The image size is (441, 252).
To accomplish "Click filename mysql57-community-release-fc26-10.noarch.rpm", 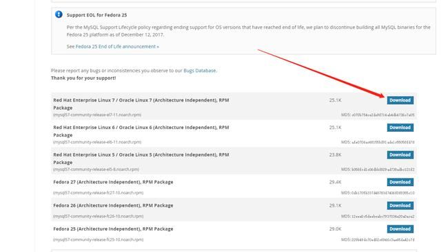I will (98, 216).
